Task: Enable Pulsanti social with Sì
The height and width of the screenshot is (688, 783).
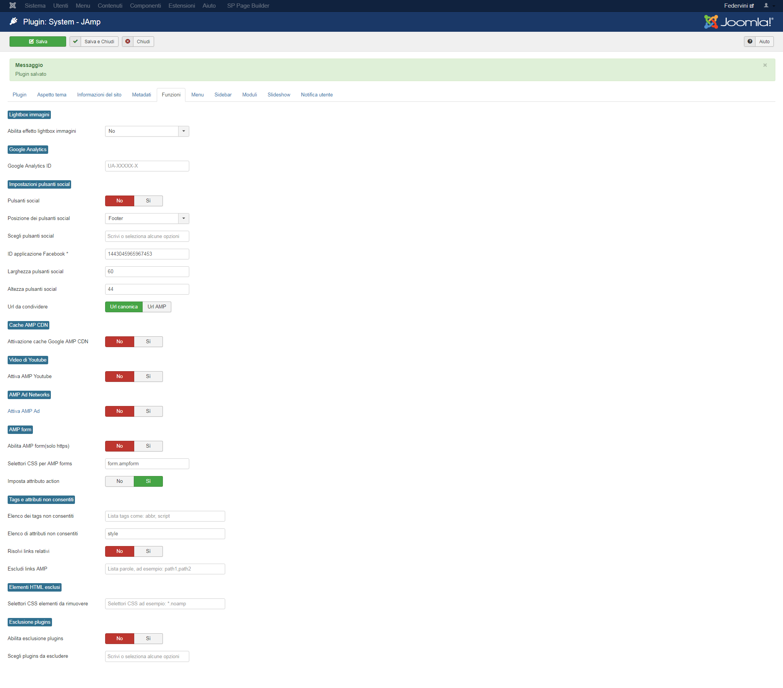Action: click(148, 201)
